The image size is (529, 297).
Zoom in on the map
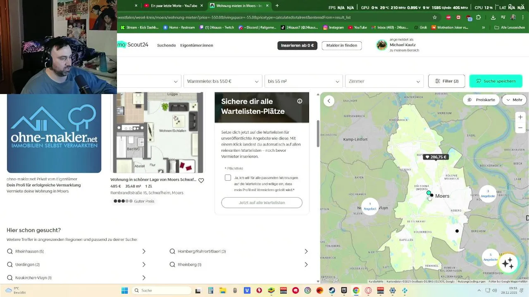520,117
